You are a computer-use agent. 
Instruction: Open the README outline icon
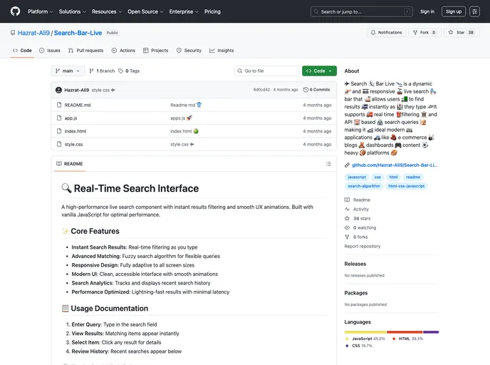[328, 164]
